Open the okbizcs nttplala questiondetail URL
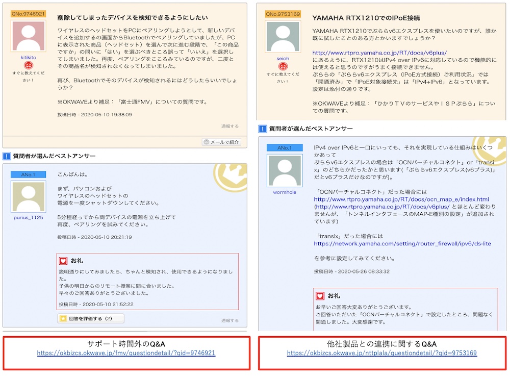 pyautogui.click(x=381, y=353)
